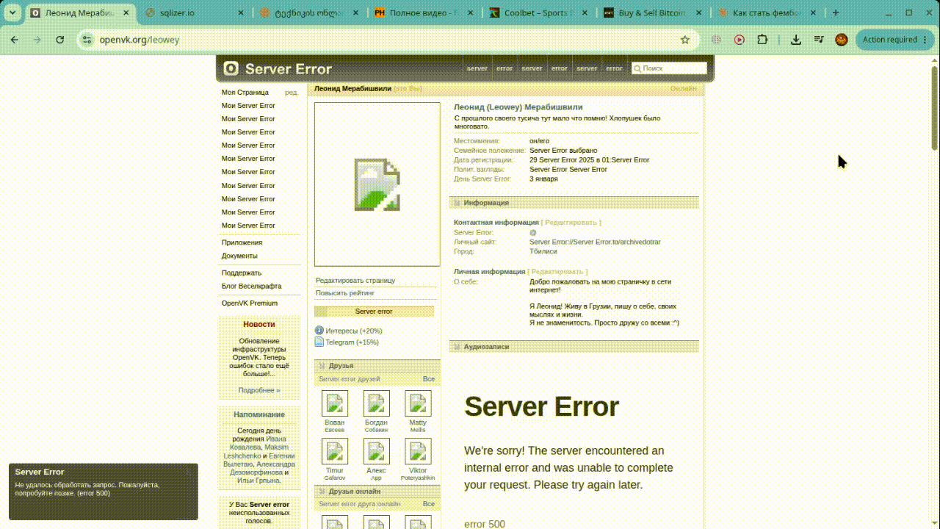Open the Блог Веселкрафта link
Viewport: 940px width, 529px height.
tap(251, 286)
